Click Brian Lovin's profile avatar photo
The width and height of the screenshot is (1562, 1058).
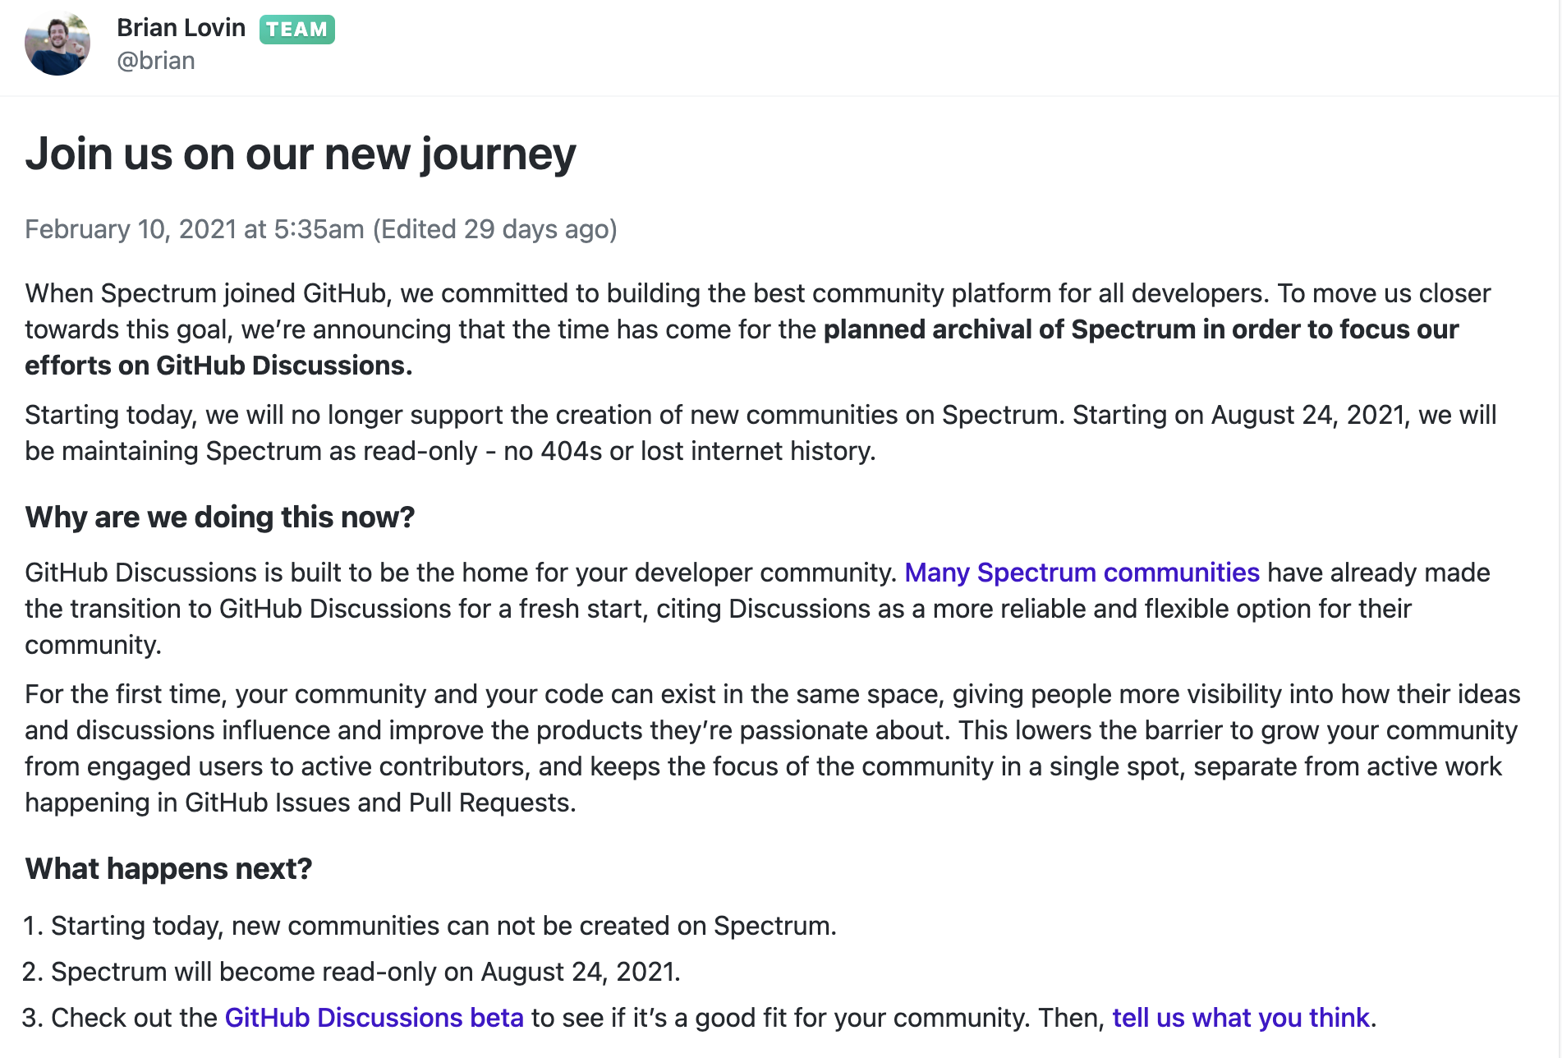click(57, 44)
